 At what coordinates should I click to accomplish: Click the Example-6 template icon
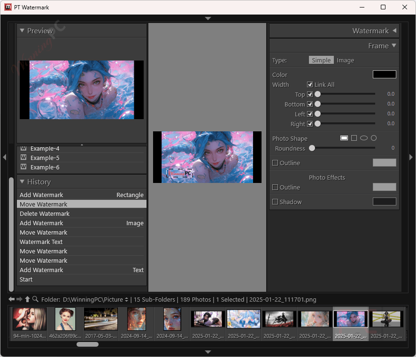point(23,167)
